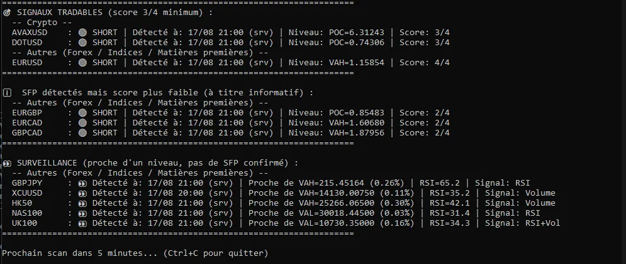
Task: Click the info icon beside SFP détectés
Action: (x=7, y=93)
